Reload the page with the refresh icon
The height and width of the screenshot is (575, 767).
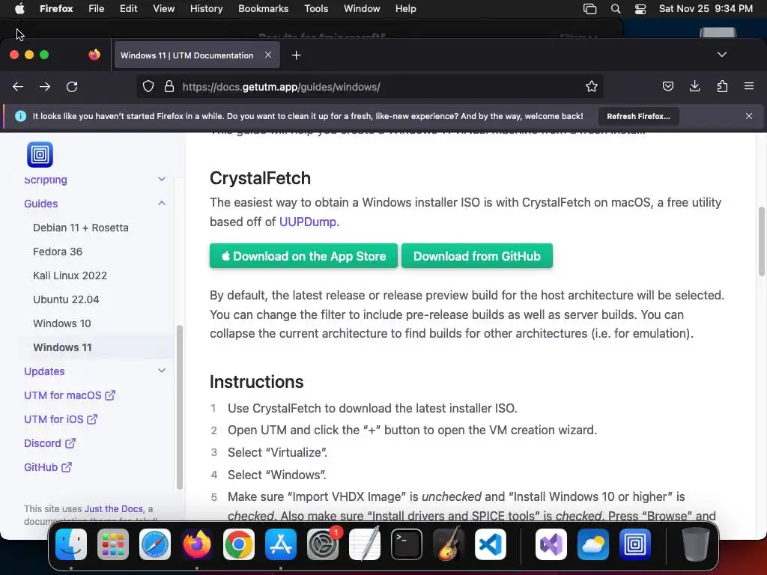tap(72, 87)
